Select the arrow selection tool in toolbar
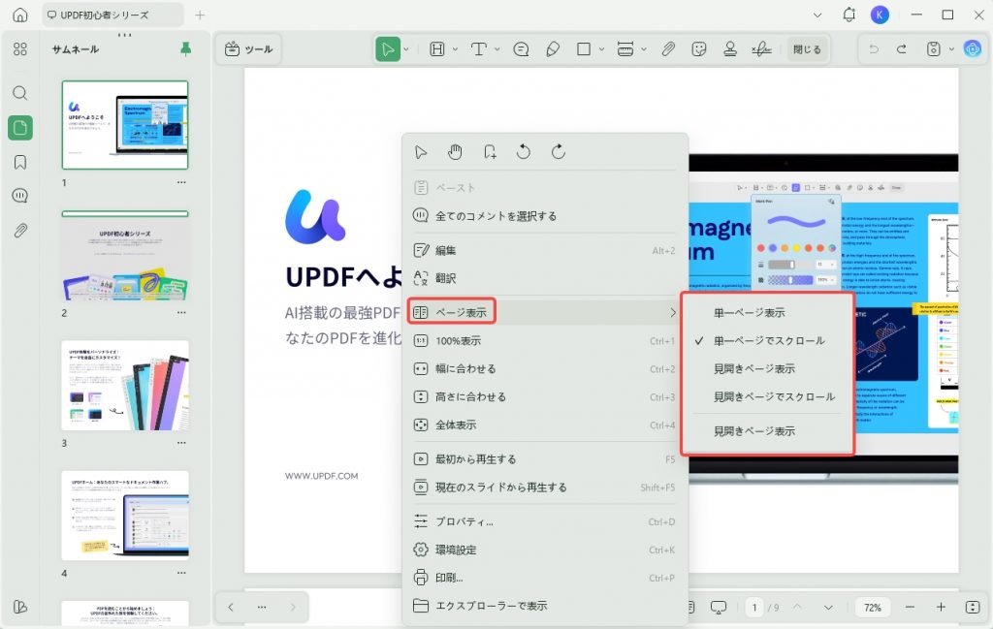The image size is (993, 629). point(388,49)
